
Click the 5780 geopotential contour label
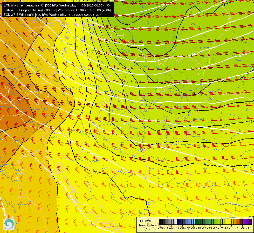point(50,104)
